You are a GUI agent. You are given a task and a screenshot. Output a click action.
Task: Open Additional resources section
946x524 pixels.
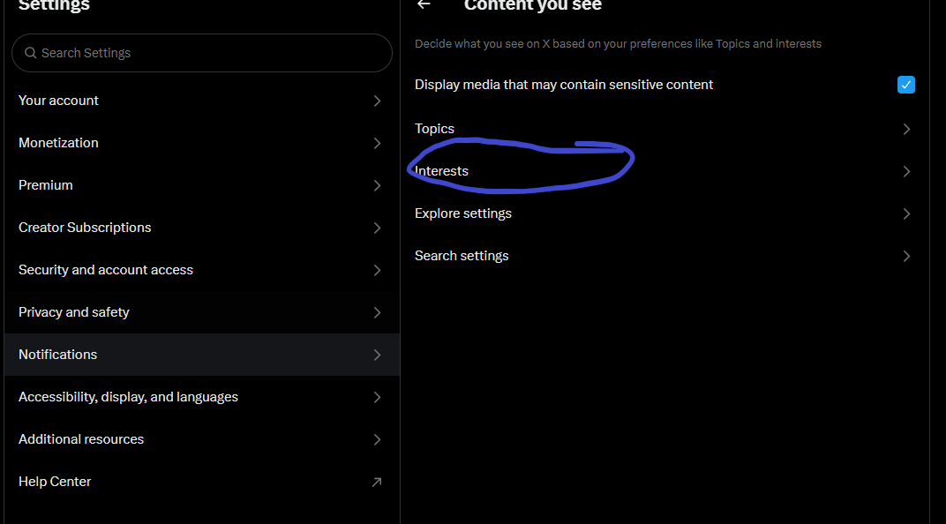tap(201, 439)
